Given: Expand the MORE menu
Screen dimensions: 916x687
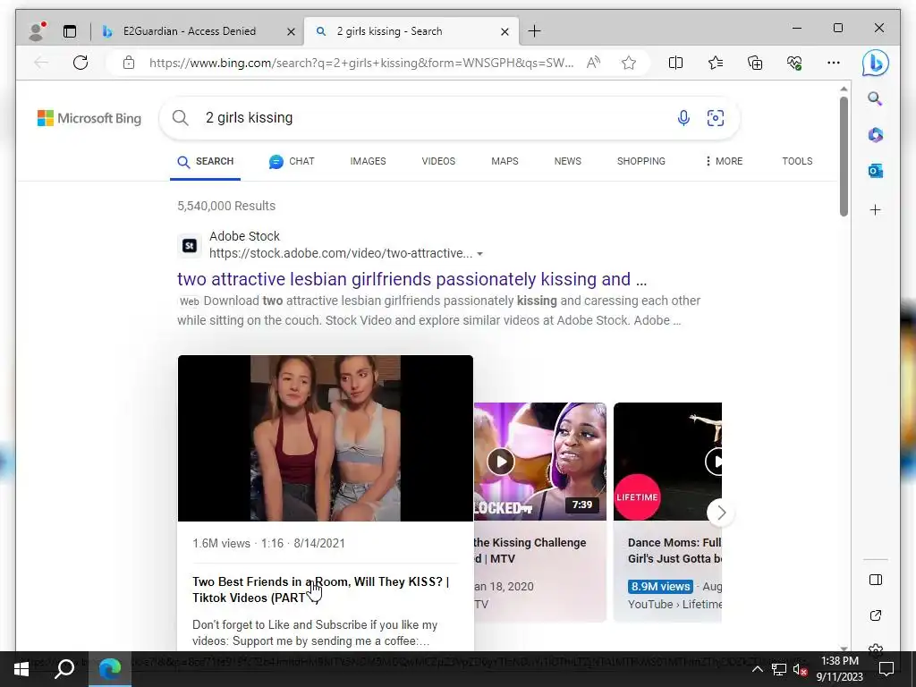Looking at the screenshot, I should pos(724,161).
